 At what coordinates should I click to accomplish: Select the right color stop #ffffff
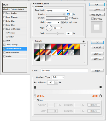100,96
